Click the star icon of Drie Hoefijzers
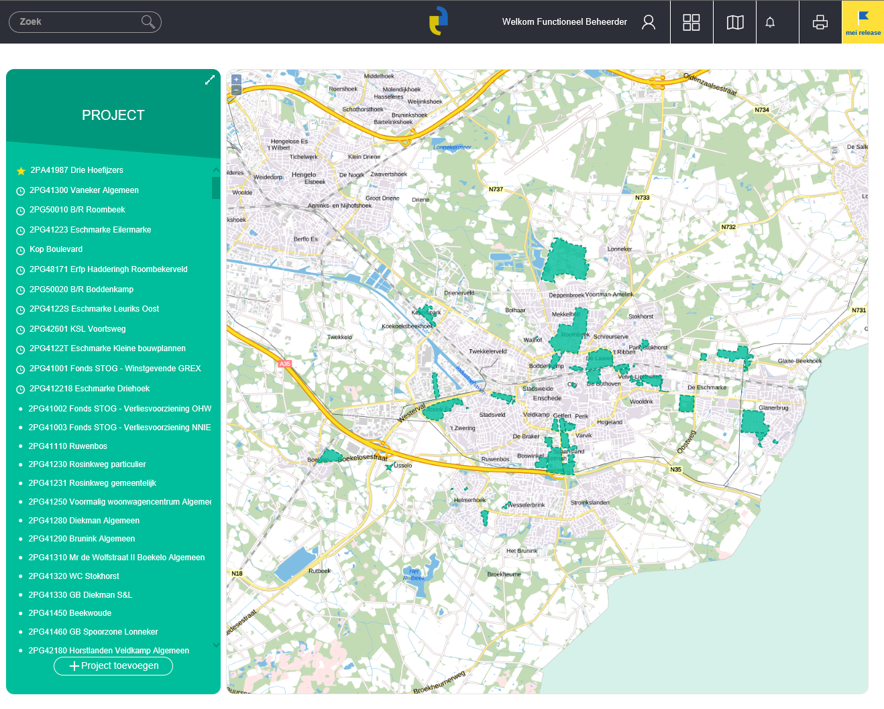 (x=21, y=171)
